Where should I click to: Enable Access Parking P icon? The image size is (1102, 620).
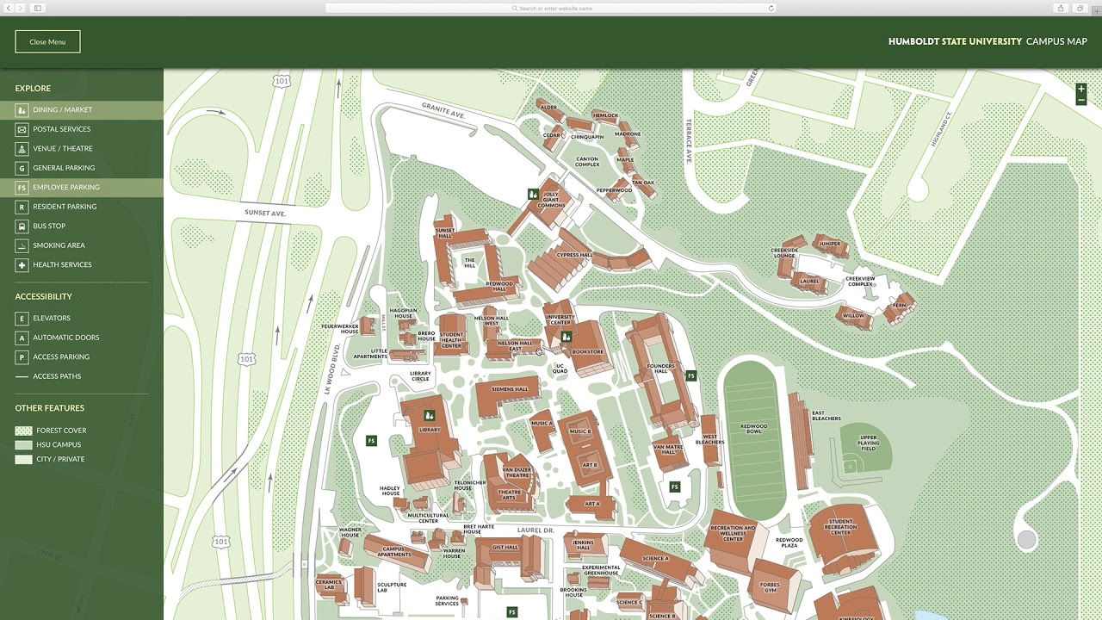point(22,357)
